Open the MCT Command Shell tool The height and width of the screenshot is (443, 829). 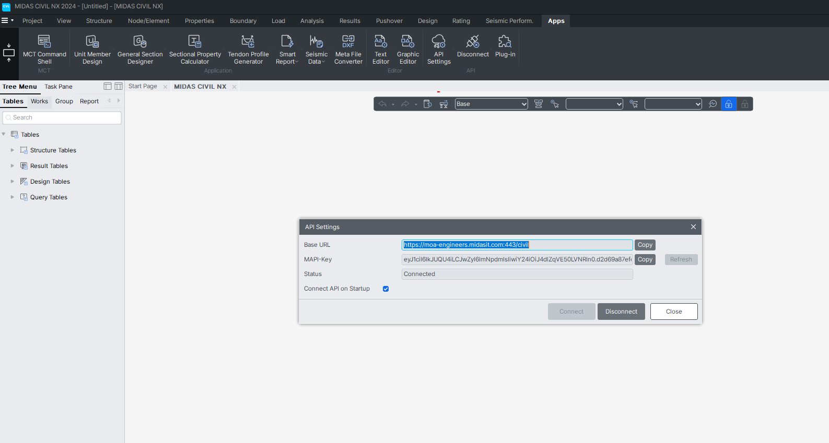[x=44, y=50]
